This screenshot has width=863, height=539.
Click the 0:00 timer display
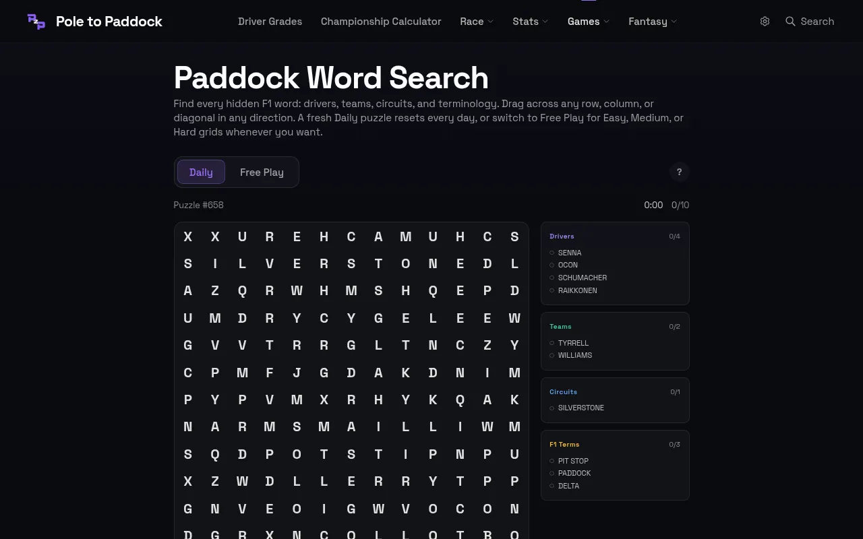point(653,205)
